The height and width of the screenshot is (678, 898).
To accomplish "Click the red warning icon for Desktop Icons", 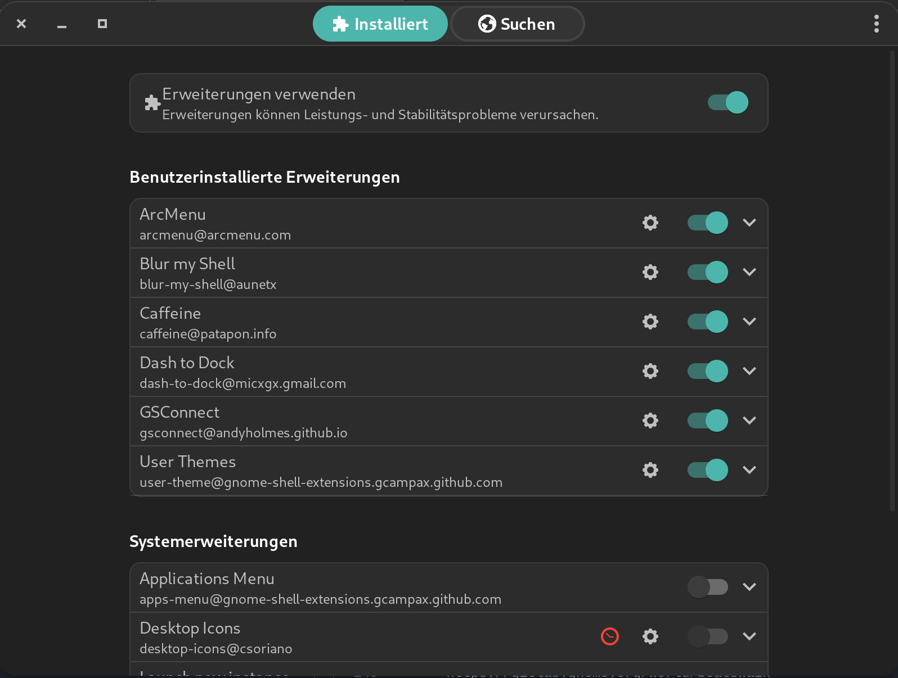I will [610, 636].
